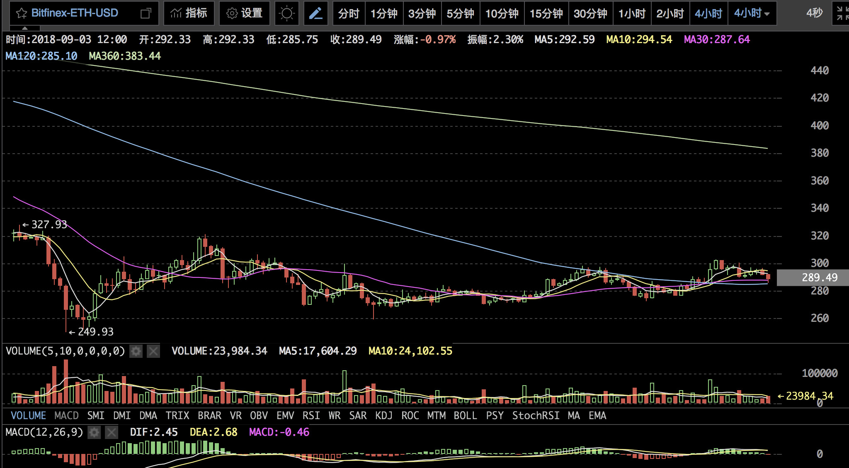Click the 涨幅:-0.97% change value
849x468 pixels.
point(425,40)
